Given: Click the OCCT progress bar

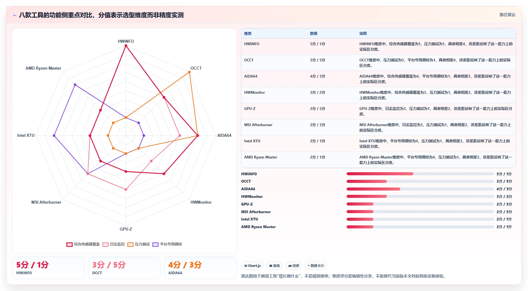Looking at the screenshot, I should coord(420,181).
